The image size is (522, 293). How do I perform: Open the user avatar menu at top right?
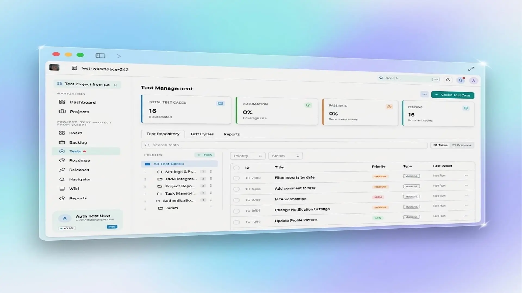(474, 81)
